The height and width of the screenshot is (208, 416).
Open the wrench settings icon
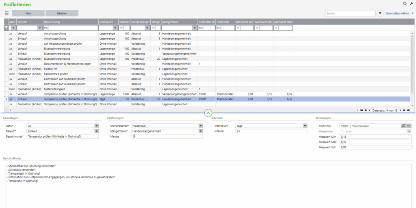412,3
